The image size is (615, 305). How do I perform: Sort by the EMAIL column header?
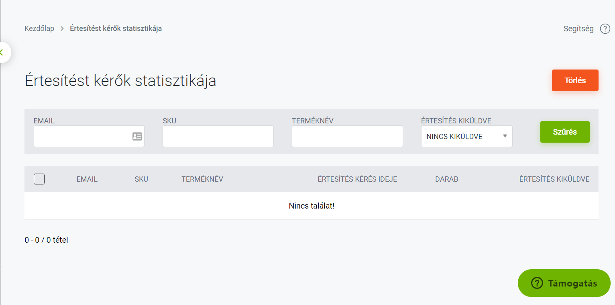click(x=87, y=179)
